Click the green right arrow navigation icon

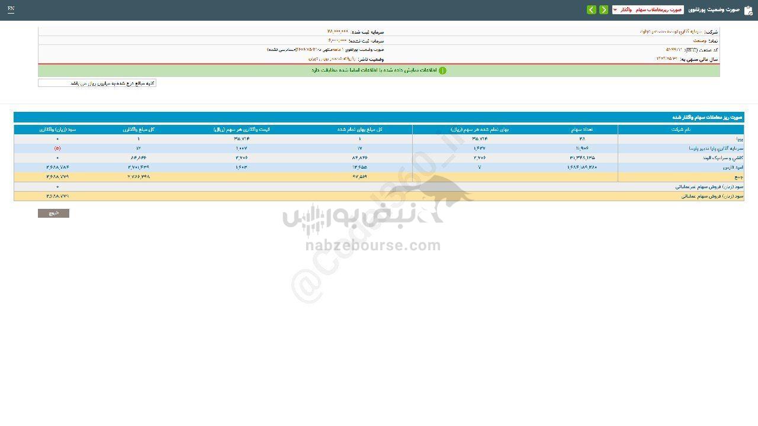pos(604,10)
